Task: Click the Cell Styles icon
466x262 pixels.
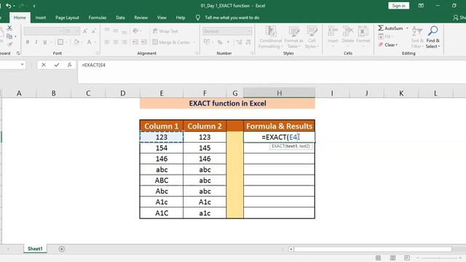Action: (312, 31)
